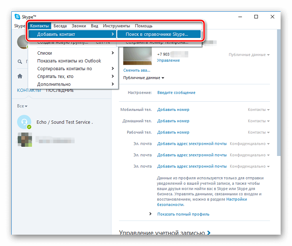The height and width of the screenshot is (246, 292).
Task: Select Показать контакты из Outlook
Action: pos(73,61)
